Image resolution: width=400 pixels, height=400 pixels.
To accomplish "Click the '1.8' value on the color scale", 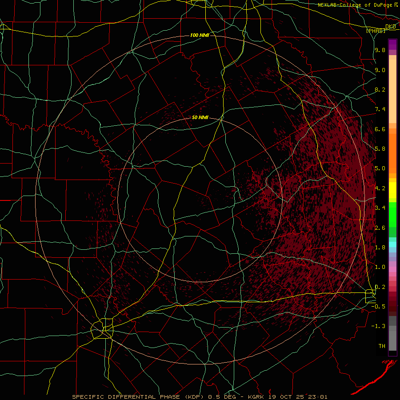I will (380, 248).
